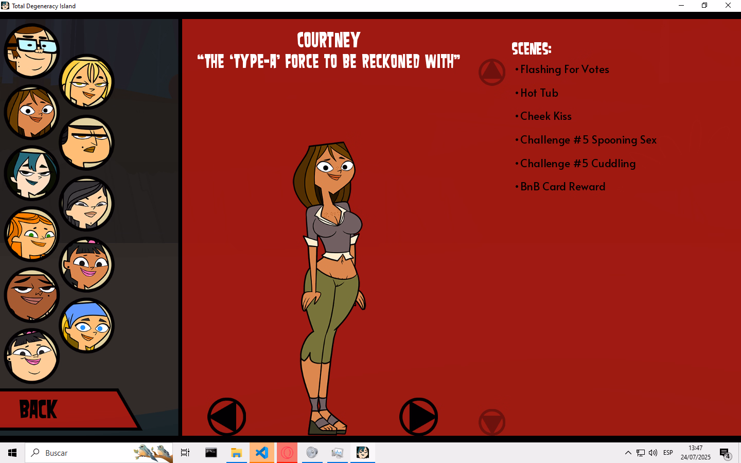Select the black-haired pale girl portrait
Image resolution: width=741 pixels, height=463 pixels.
86,204
